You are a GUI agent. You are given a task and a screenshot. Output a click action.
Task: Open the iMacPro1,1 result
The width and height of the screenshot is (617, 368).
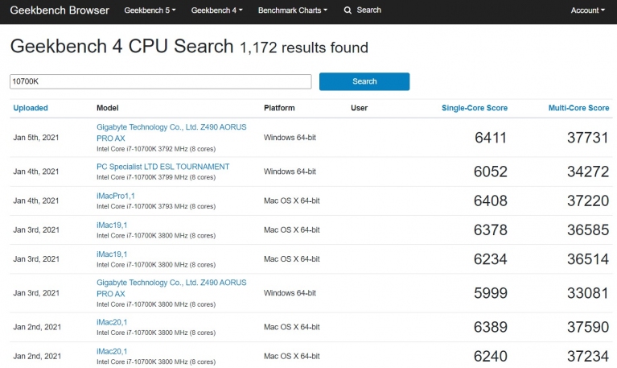point(116,196)
